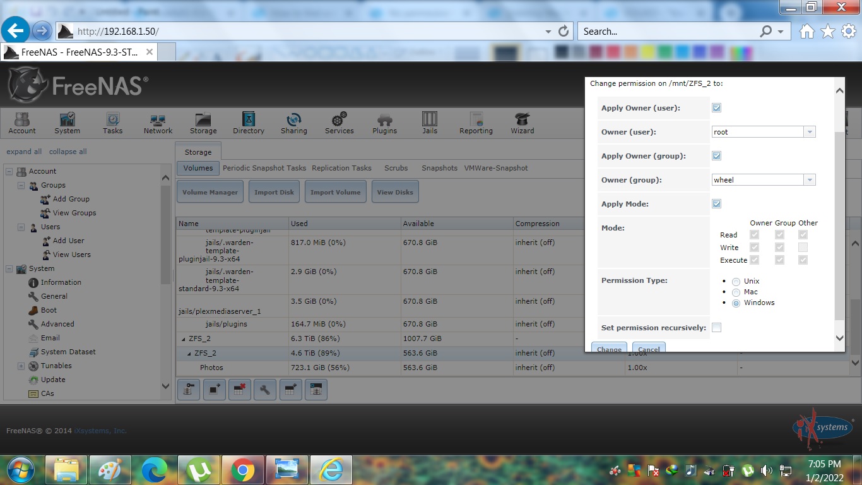Collapse the System tree node

[x=9, y=268]
